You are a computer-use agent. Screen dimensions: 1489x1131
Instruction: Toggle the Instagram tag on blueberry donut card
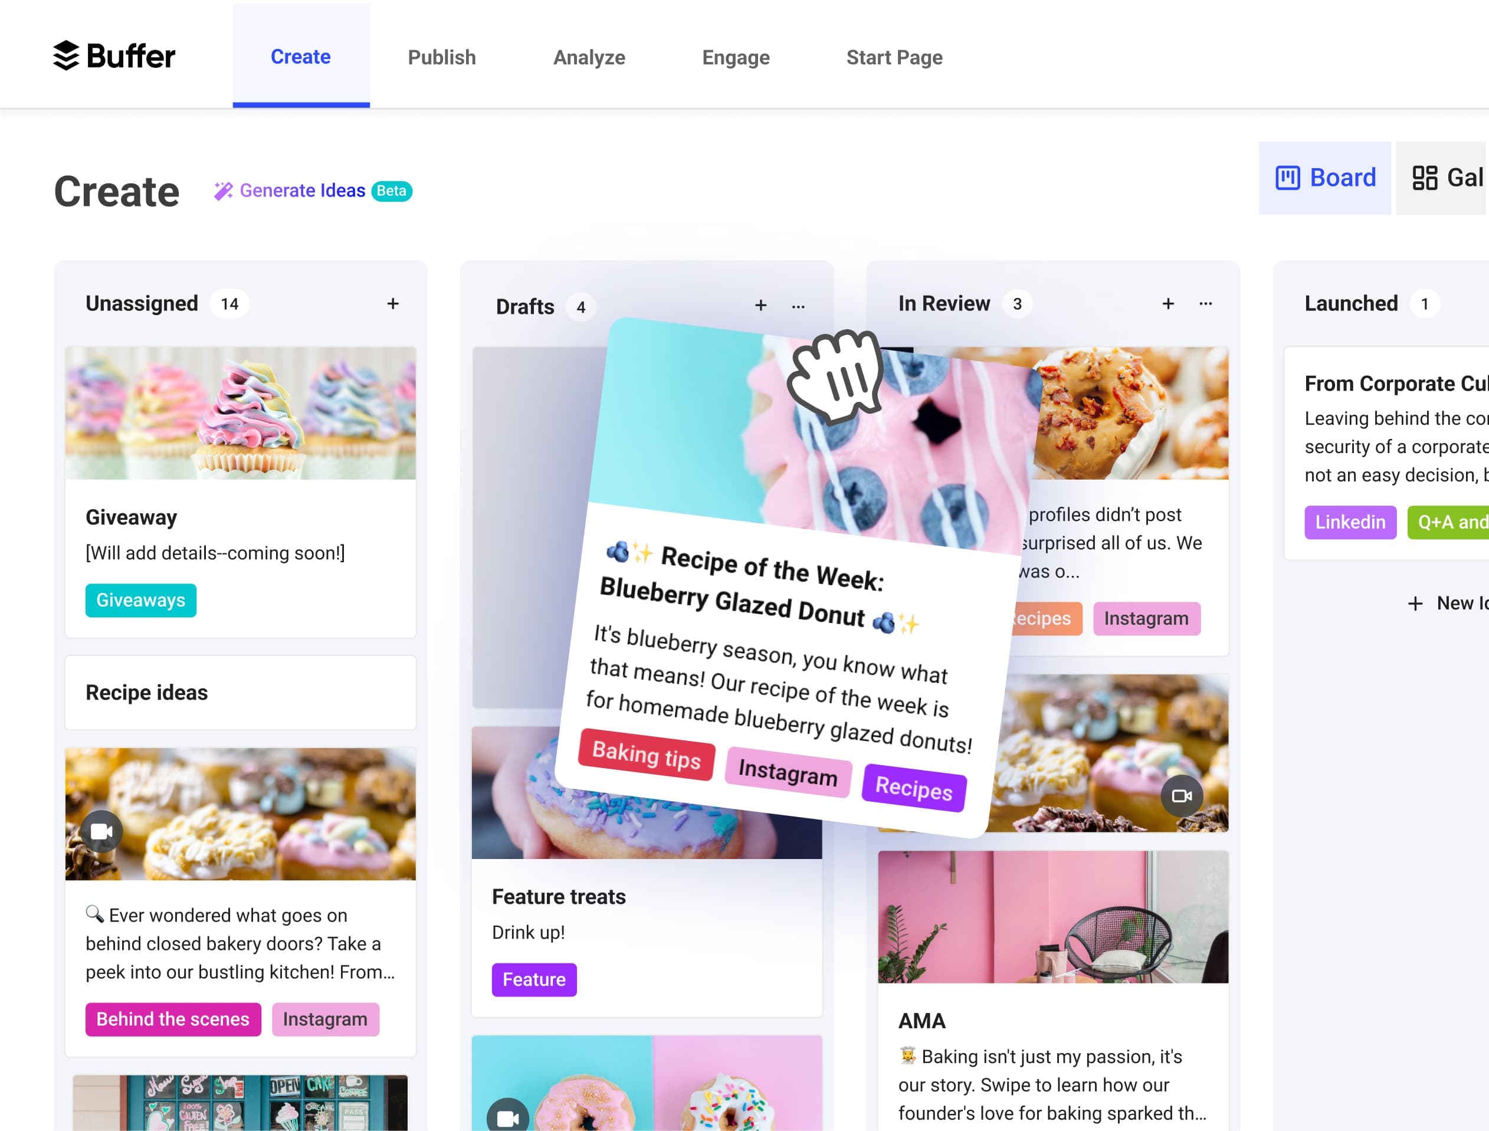tap(786, 772)
